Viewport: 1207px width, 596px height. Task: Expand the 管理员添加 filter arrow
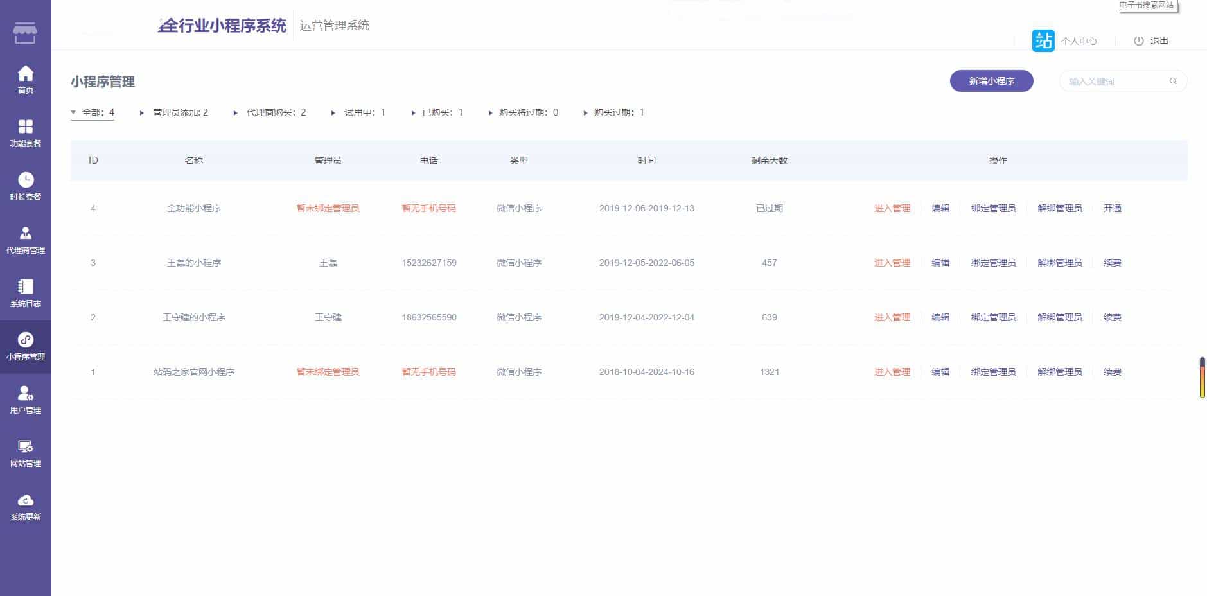pos(141,112)
